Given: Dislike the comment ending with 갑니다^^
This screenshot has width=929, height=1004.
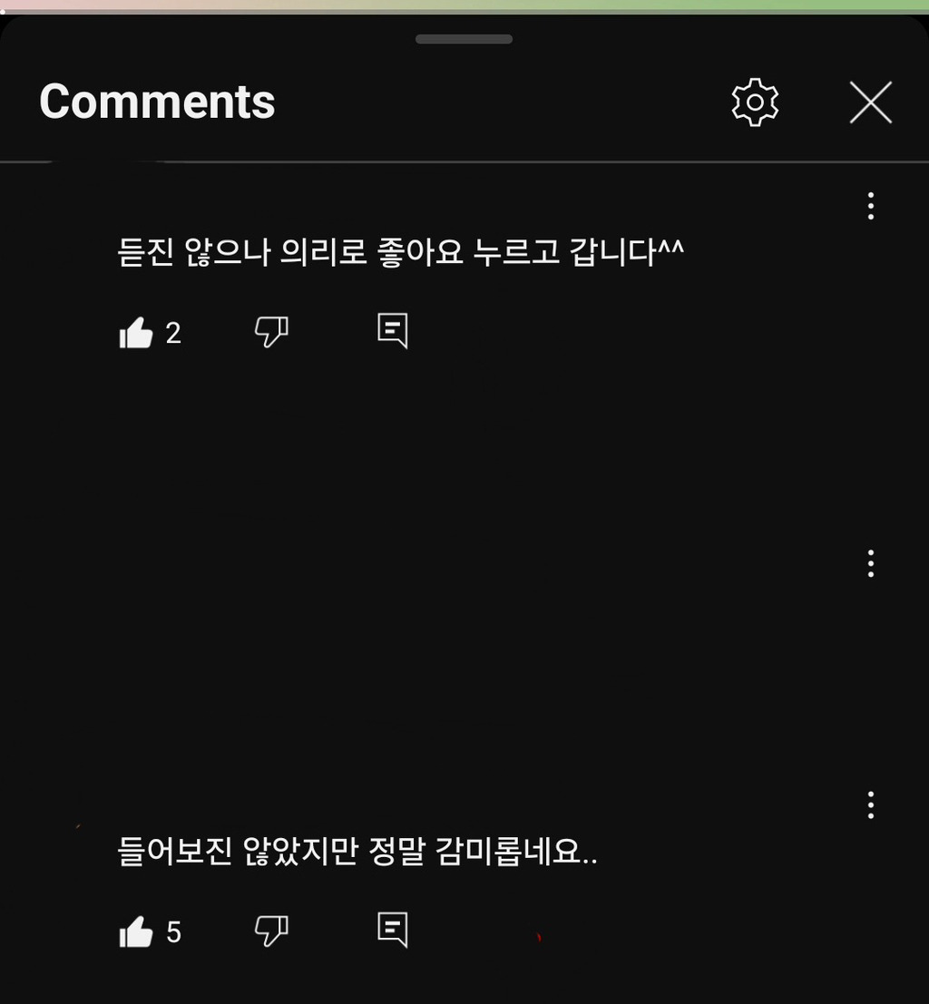Looking at the screenshot, I should tap(271, 332).
